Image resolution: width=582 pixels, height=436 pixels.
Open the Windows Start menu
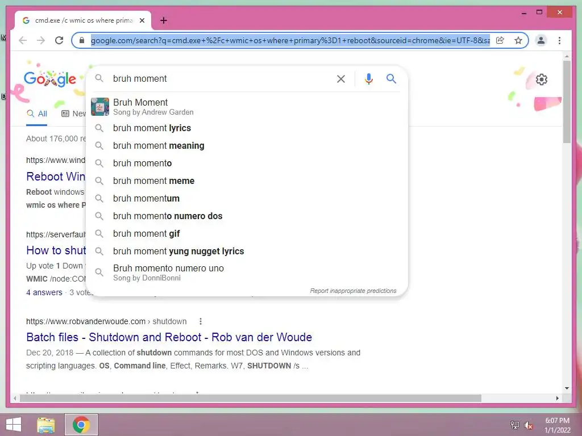coord(14,425)
